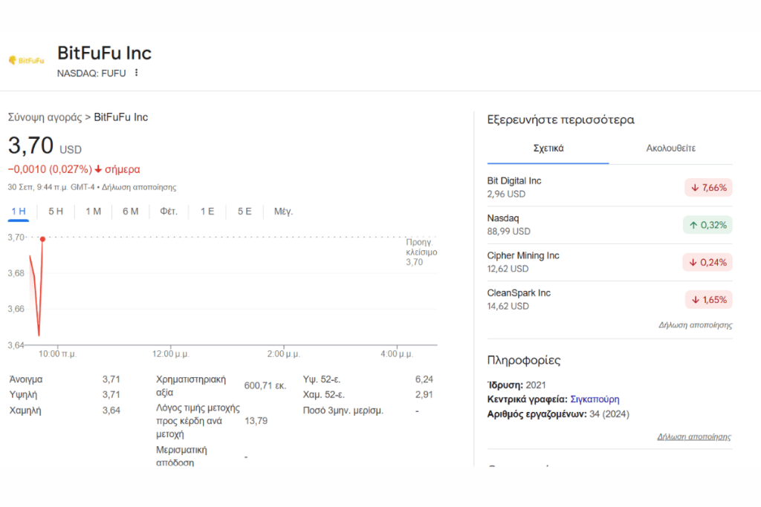Click the Σύνοψη αγοράς breadcrumb link
The height and width of the screenshot is (507, 761).
(45, 117)
